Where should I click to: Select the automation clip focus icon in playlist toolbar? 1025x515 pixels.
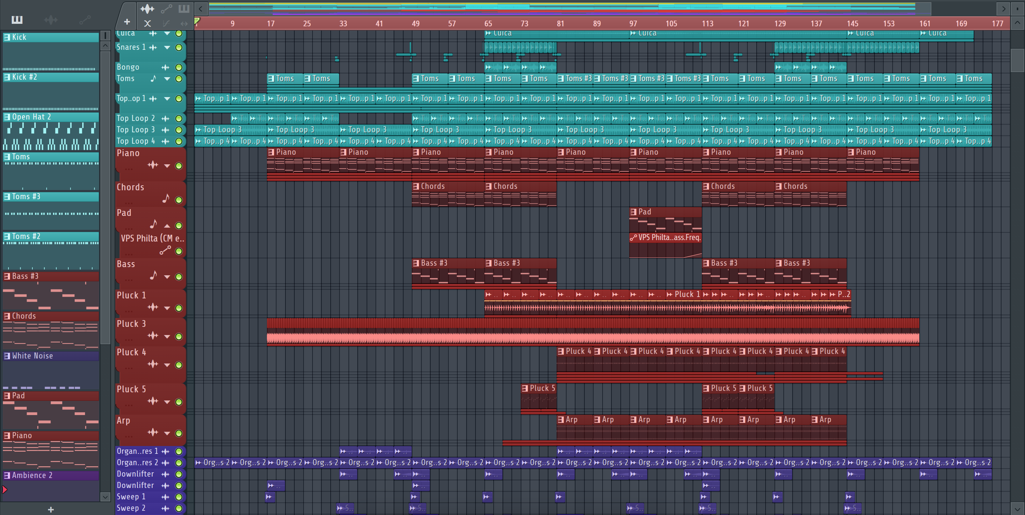166,8
